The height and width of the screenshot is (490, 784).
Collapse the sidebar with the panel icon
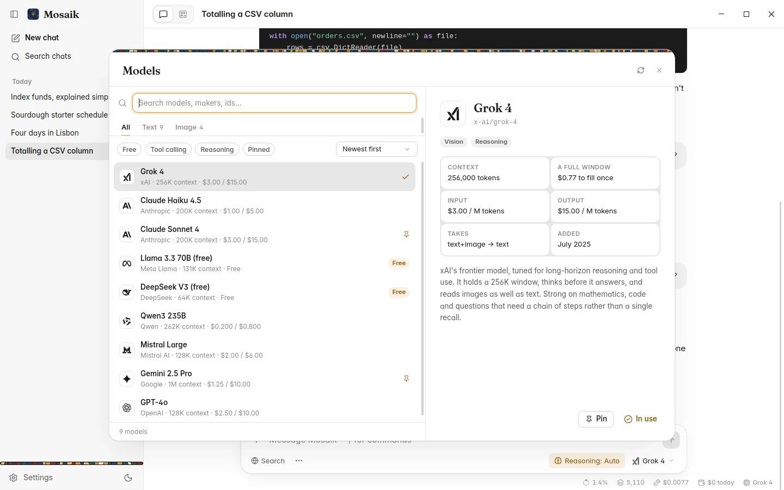click(x=15, y=14)
